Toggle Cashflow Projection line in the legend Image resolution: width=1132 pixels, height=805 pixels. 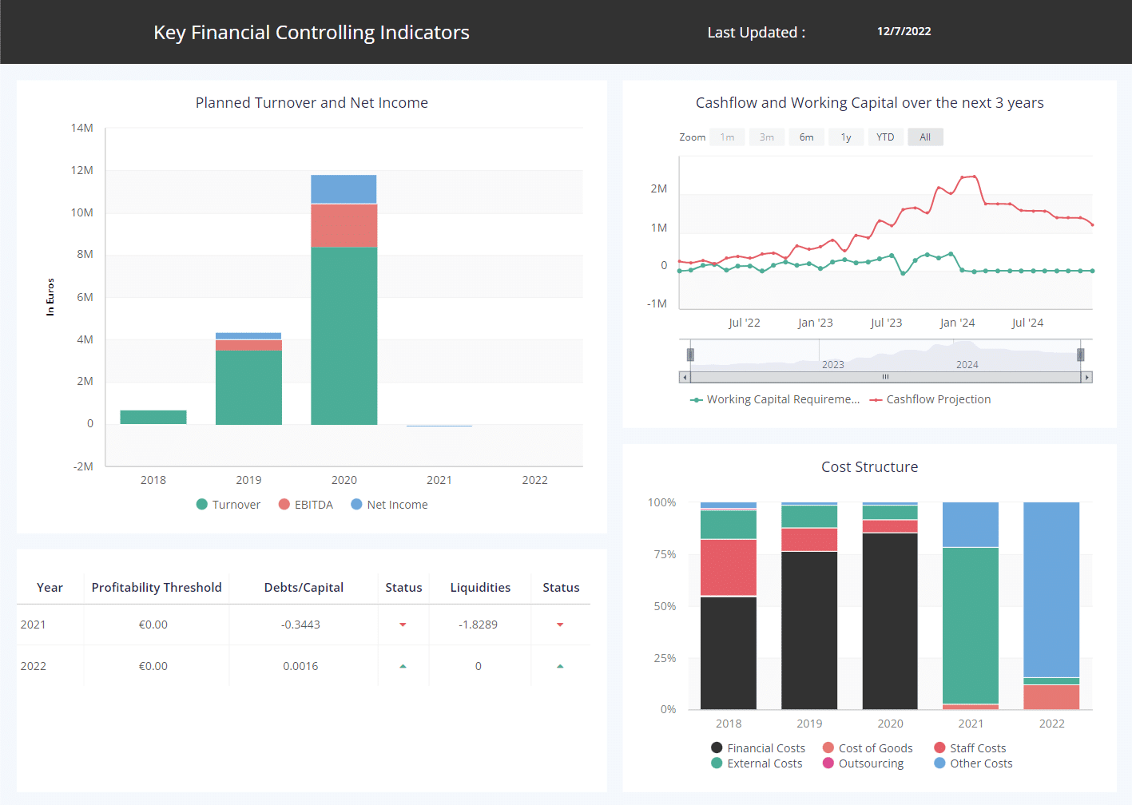[x=931, y=399]
